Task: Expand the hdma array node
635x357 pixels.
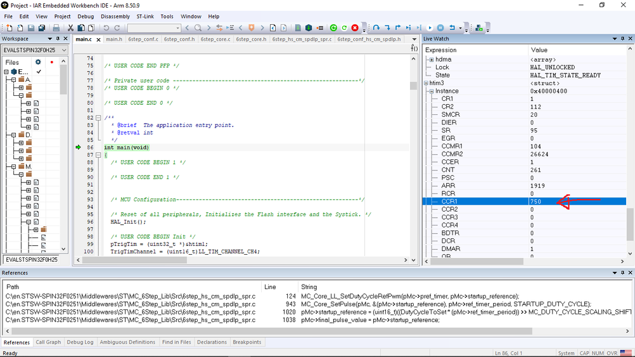Action: point(432,60)
